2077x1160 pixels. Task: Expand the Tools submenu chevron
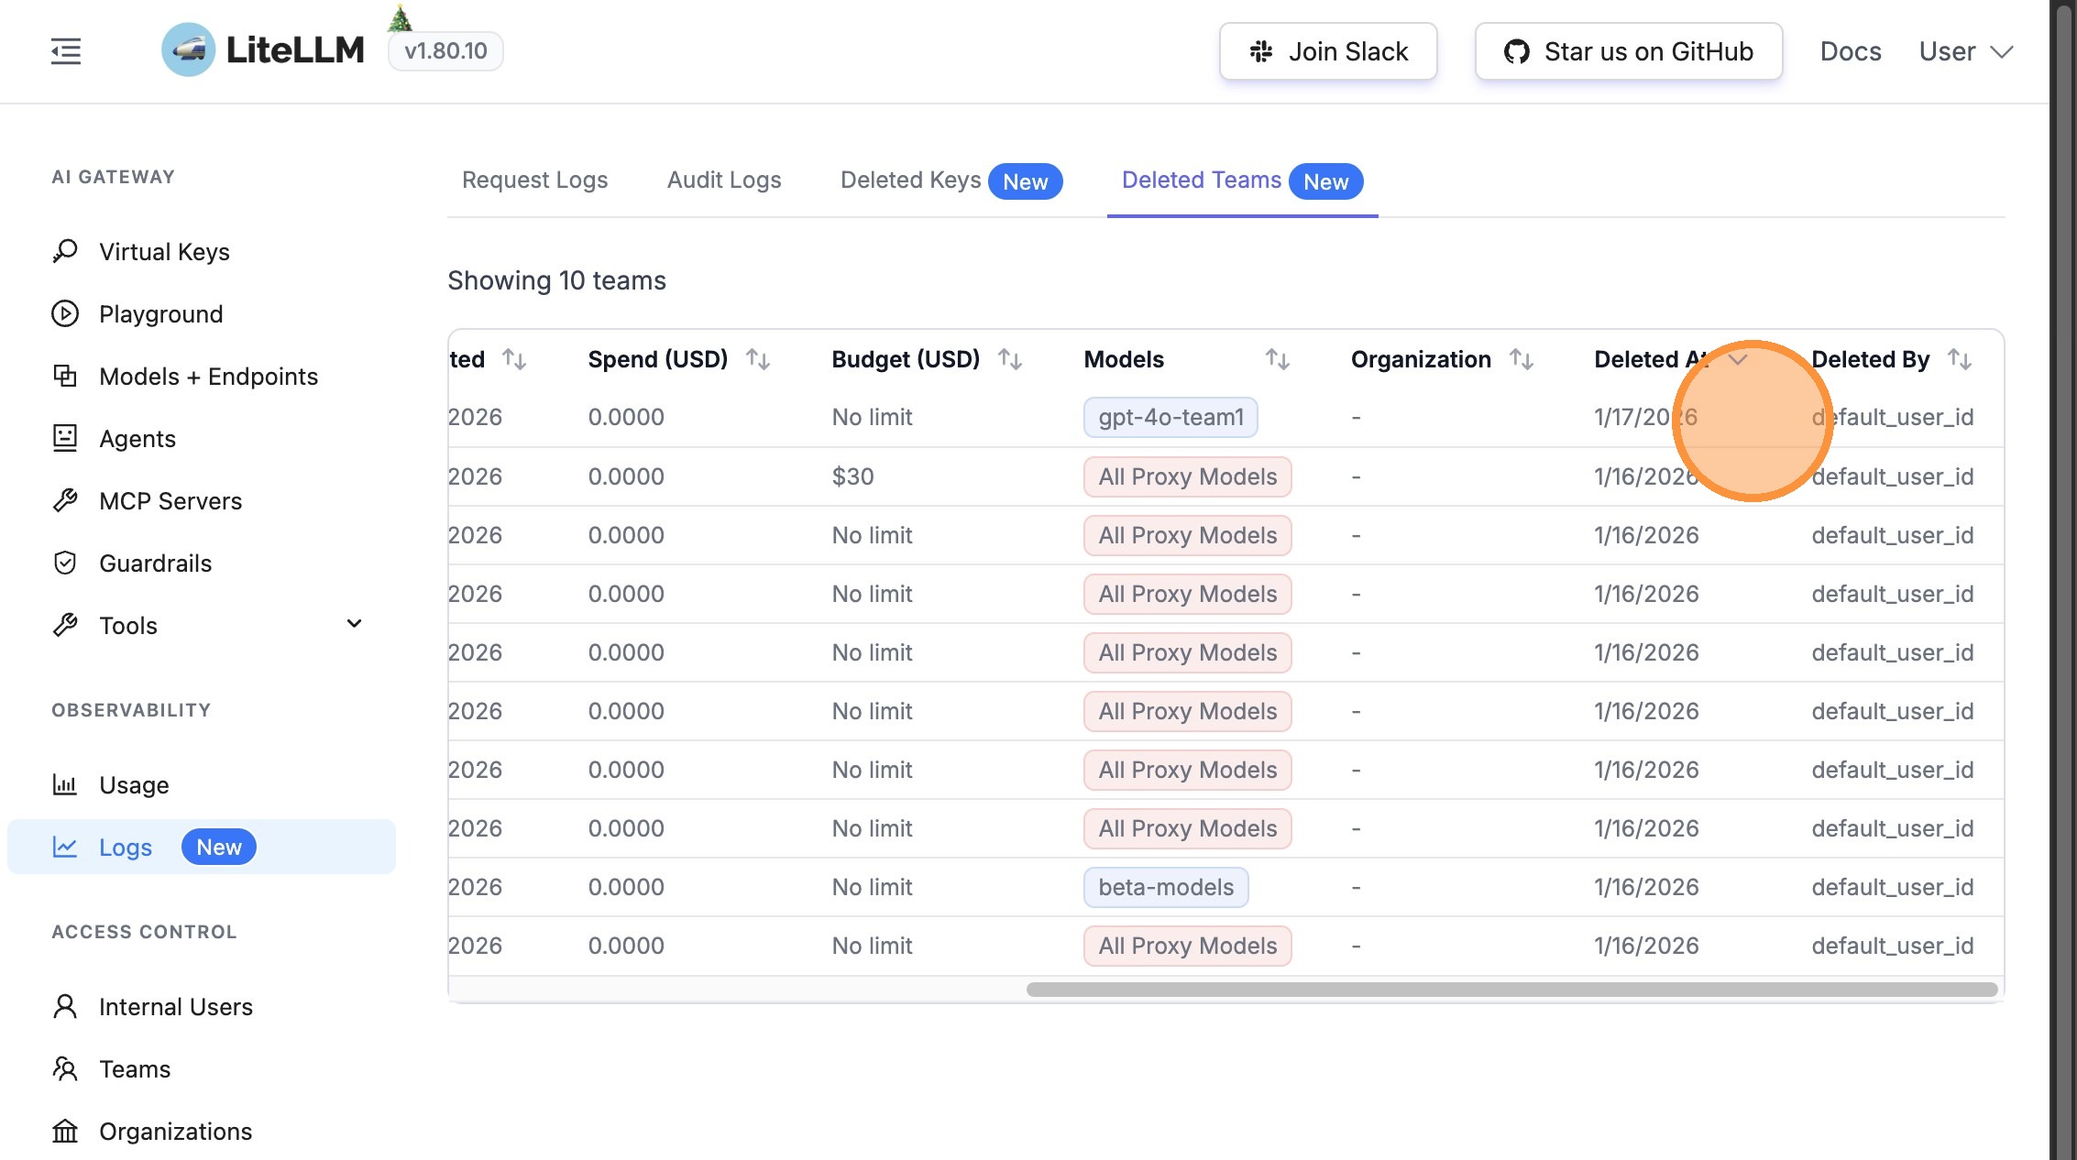[x=354, y=624]
